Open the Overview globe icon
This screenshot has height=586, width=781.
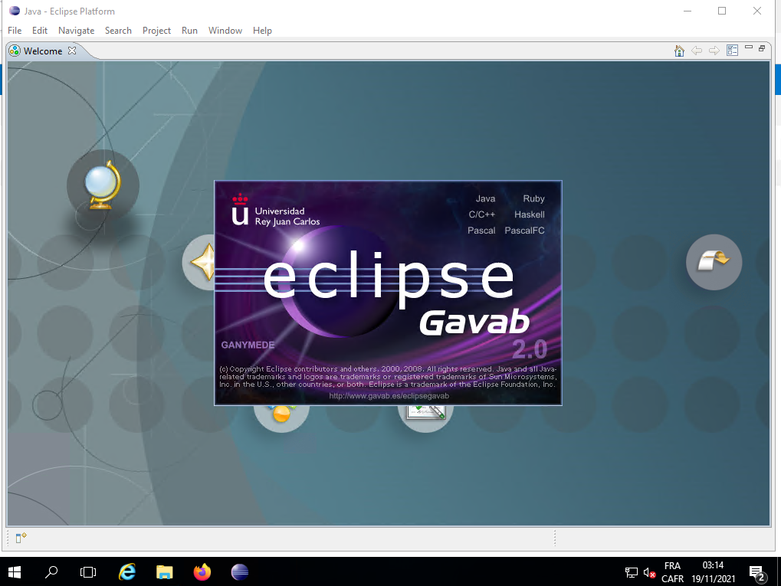[103, 185]
